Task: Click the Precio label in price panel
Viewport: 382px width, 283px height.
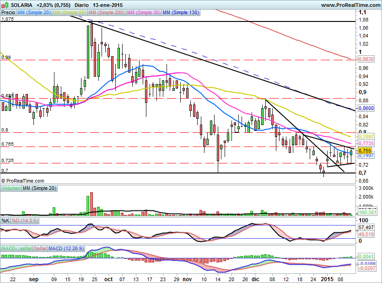Action: tap(8, 13)
